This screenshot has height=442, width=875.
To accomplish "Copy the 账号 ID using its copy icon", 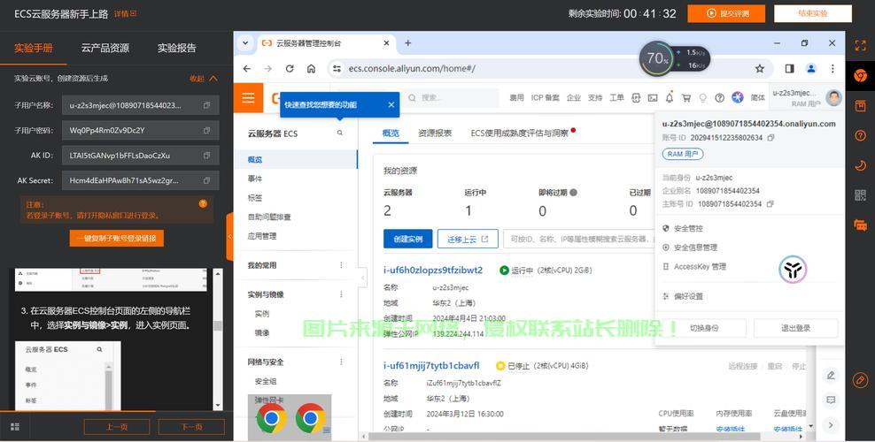I will 770,138.
